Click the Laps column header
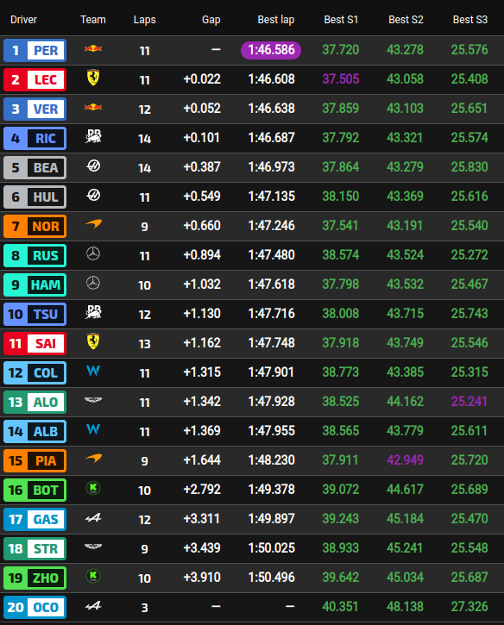 click(144, 20)
